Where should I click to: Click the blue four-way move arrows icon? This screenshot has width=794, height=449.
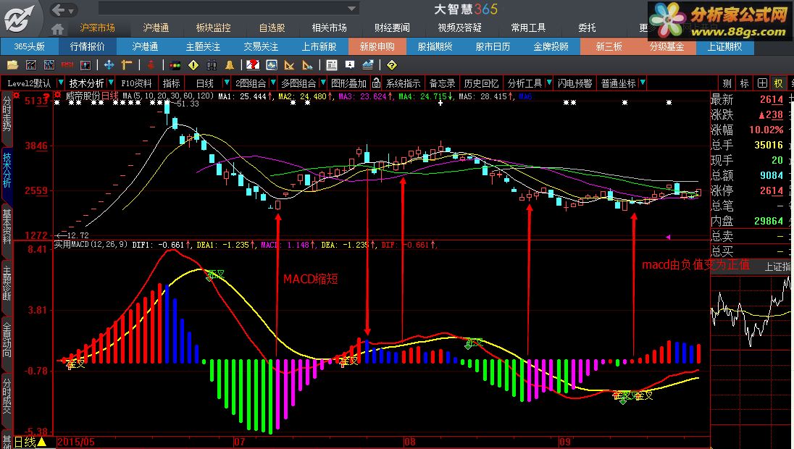[109, 64]
